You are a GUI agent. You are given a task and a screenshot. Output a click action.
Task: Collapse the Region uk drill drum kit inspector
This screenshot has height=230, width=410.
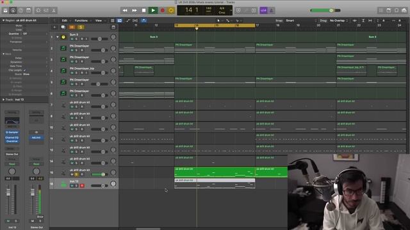(x=3, y=20)
